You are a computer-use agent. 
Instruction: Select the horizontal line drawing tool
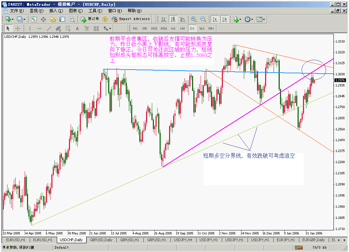pos(39,28)
